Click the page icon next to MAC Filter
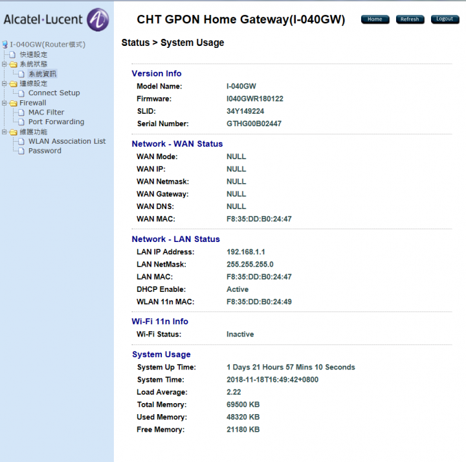Image resolution: width=466 pixels, height=462 pixels. (21, 113)
